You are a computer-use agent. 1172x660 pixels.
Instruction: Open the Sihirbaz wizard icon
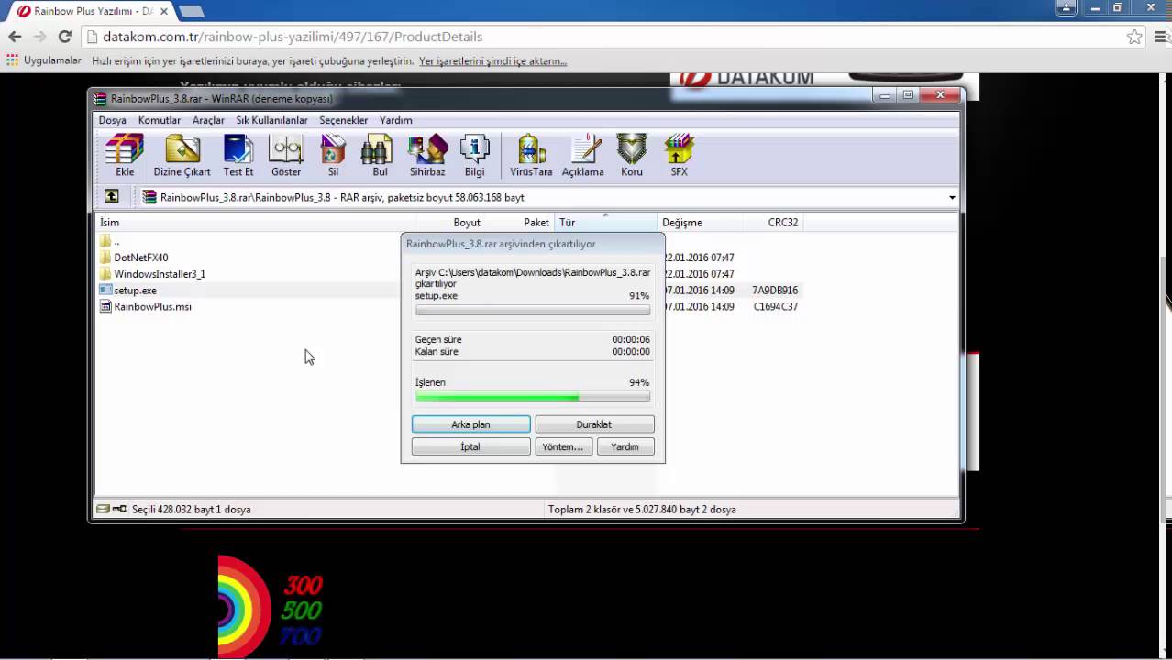click(x=427, y=155)
